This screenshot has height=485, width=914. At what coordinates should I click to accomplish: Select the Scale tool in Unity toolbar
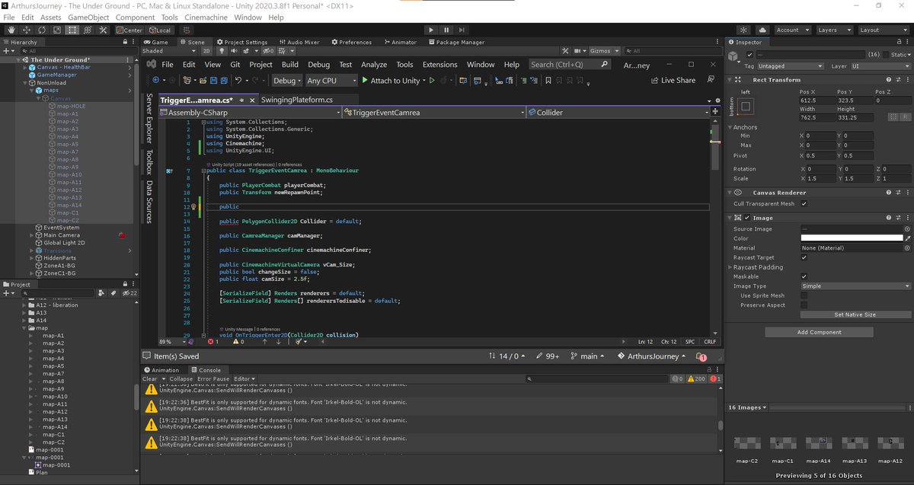[x=56, y=30]
